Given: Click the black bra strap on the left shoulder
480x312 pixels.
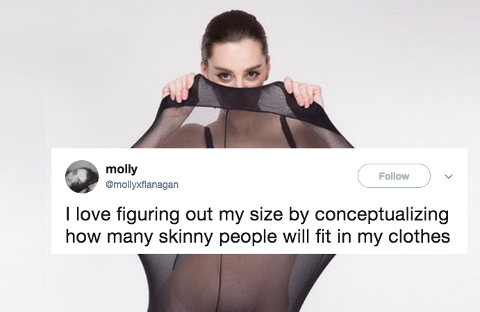Looking at the screenshot, I should 208,137.
